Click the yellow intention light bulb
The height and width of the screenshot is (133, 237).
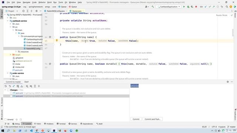57,40
